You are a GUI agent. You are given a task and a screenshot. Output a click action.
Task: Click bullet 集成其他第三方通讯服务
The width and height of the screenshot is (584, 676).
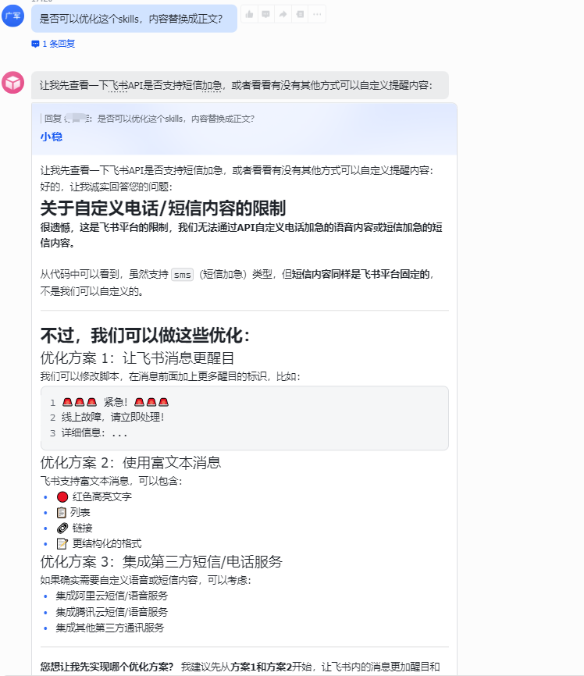coord(110,628)
